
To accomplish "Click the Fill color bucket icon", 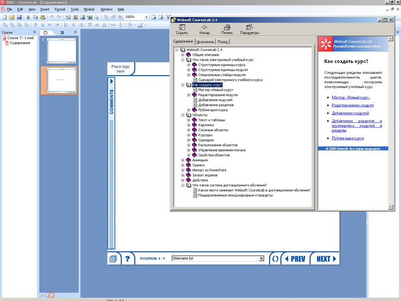I will (x=130, y=25).
